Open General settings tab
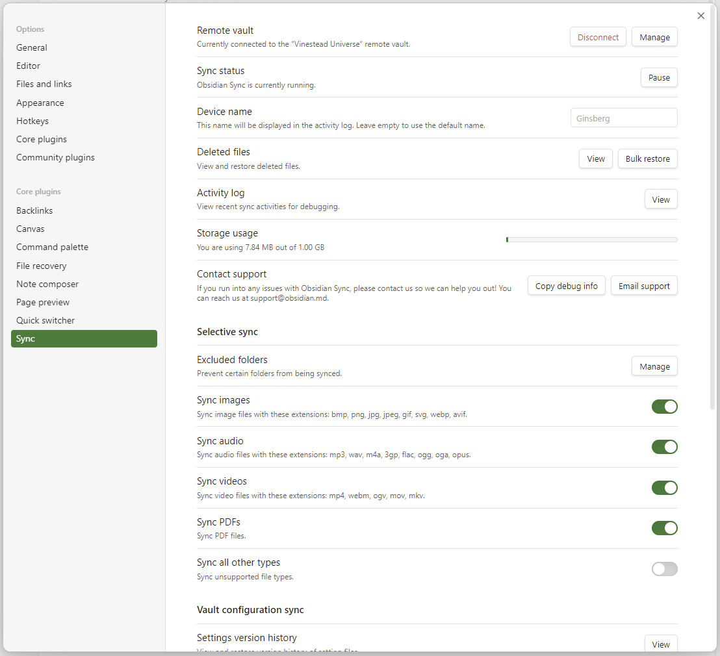The image size is (720, 656). click(x=84, y=48)
